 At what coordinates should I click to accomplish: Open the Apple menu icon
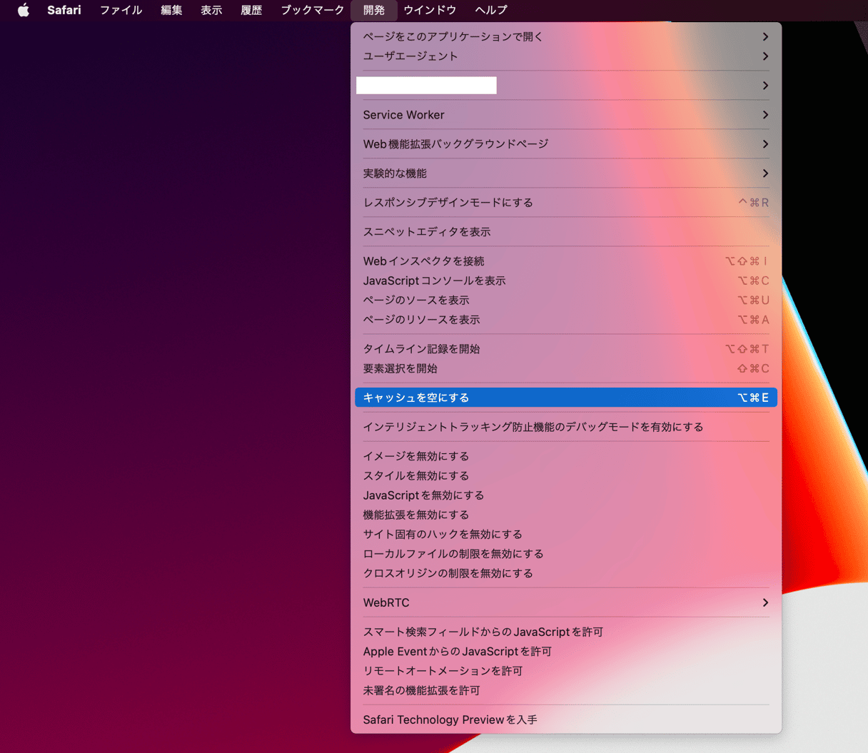[24, 10]
